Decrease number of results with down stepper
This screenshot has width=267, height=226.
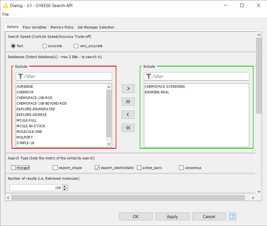click(x=65, y=189)
